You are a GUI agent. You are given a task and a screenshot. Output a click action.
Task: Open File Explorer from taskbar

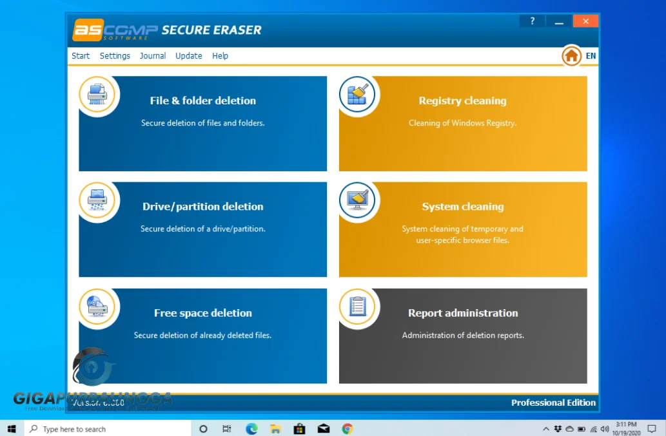(275, 429)
